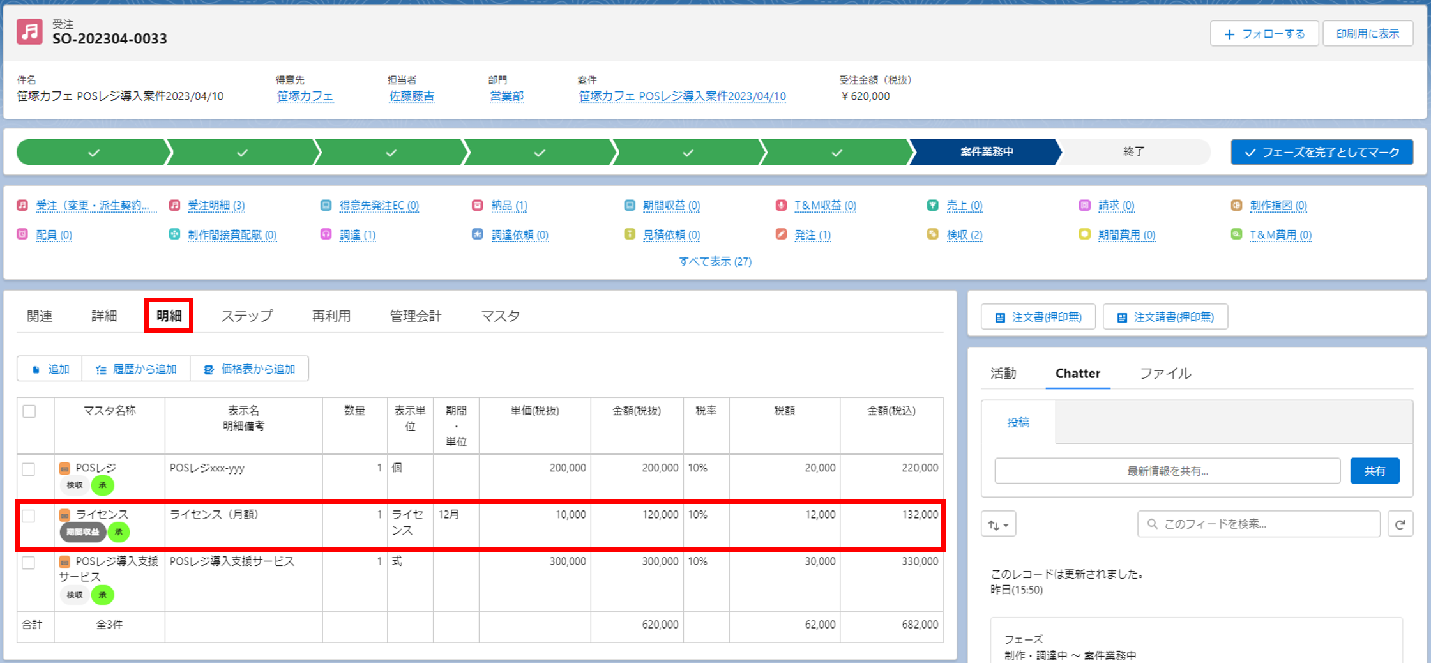
Task: Open the 笹塚カフェ customer link
Action: coord(305,96)
